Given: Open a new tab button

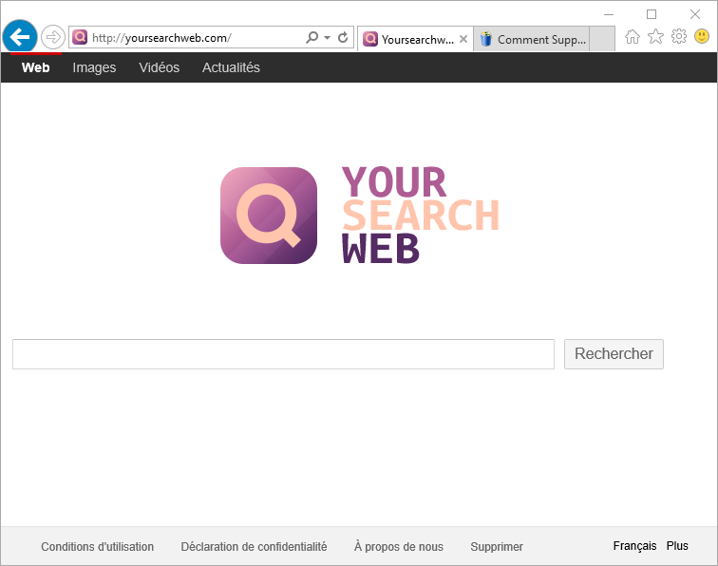Looking at the screenshot, I should click(x=602, y=39).
